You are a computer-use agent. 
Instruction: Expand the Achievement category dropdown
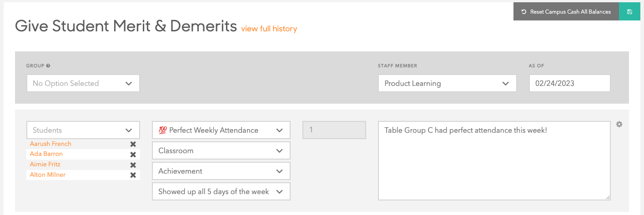[x=221, y=171]
